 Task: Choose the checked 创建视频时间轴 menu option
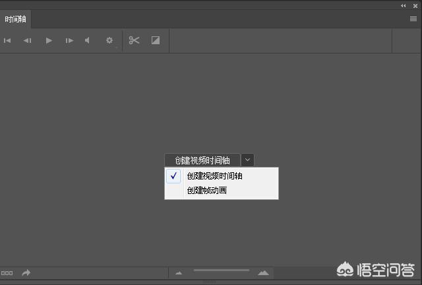(x=214, y=176)
